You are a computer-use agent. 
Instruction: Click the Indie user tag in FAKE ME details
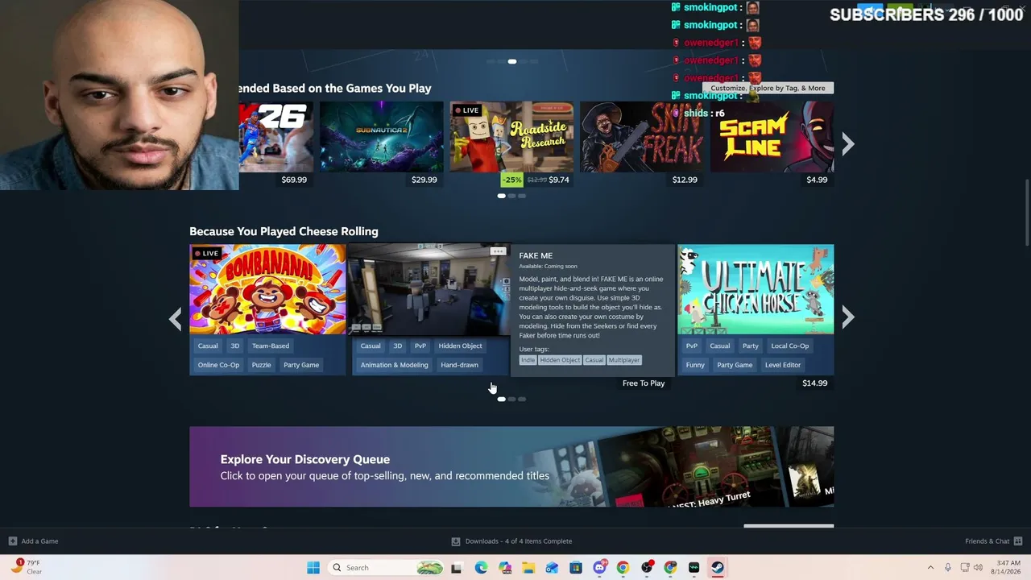pyautogui.click(x=528, y=360)
